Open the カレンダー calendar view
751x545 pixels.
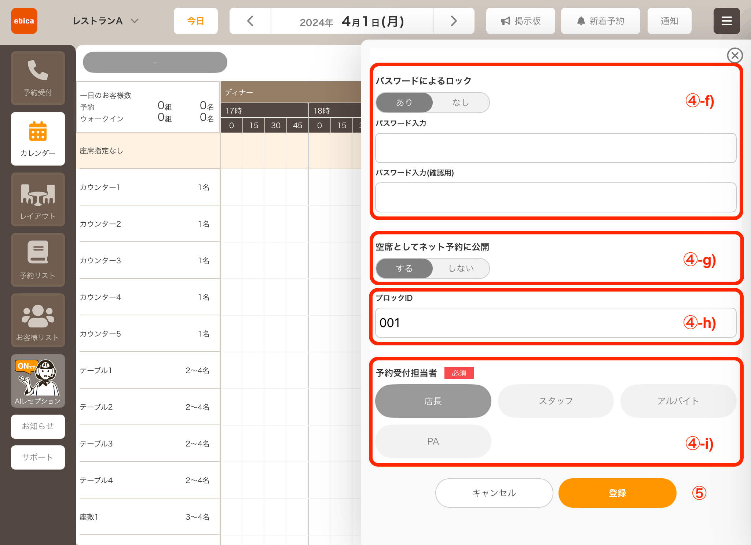(38, 139)
